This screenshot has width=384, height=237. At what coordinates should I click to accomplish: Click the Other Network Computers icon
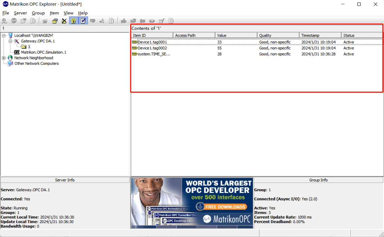tap(10, 63)
